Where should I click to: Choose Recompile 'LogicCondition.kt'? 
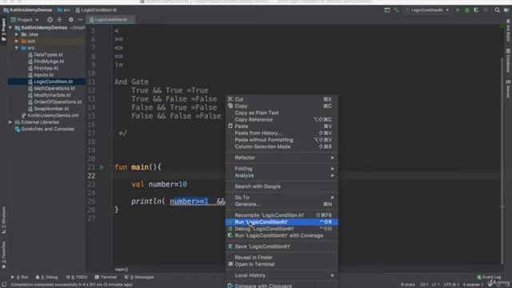pyautogui.click(x=282, y=215)
